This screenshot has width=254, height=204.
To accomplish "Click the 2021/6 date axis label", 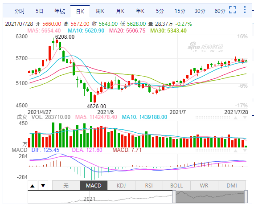I will 106,112.
